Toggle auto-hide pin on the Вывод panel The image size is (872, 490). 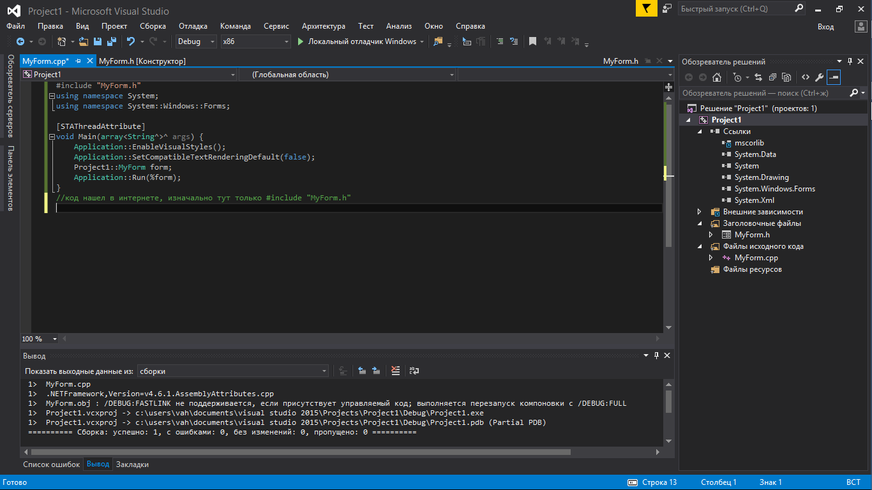coord(656,355)
